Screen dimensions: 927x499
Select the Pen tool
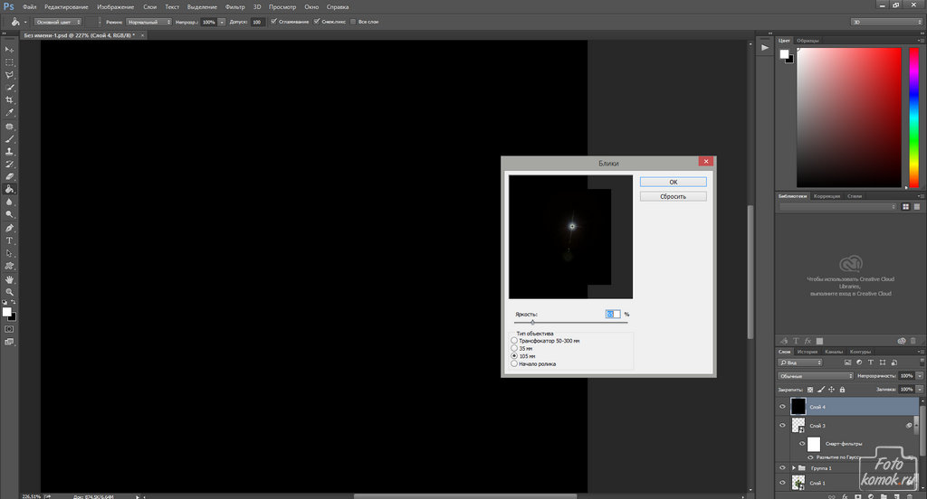pyautogui.click(x=9, y=228)
